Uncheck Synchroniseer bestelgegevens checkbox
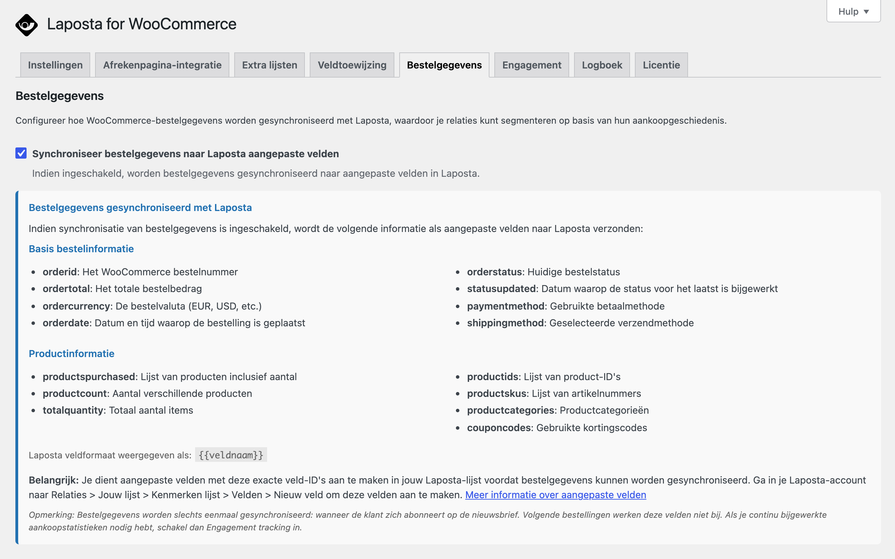The image size is (895, 559). coord(21,153)
